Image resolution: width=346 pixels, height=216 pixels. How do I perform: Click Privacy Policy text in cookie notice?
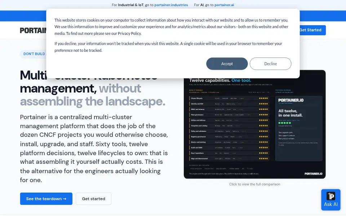pos(129,33)
